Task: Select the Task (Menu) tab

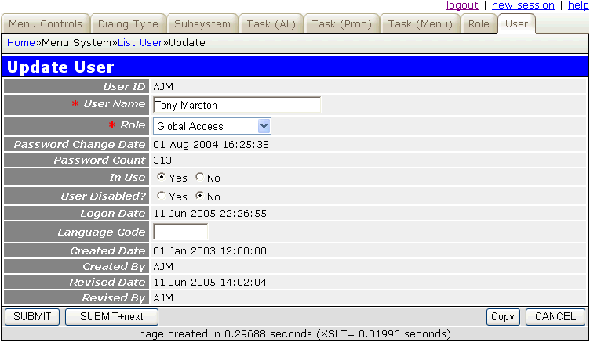Action: (x=421, y=24)
